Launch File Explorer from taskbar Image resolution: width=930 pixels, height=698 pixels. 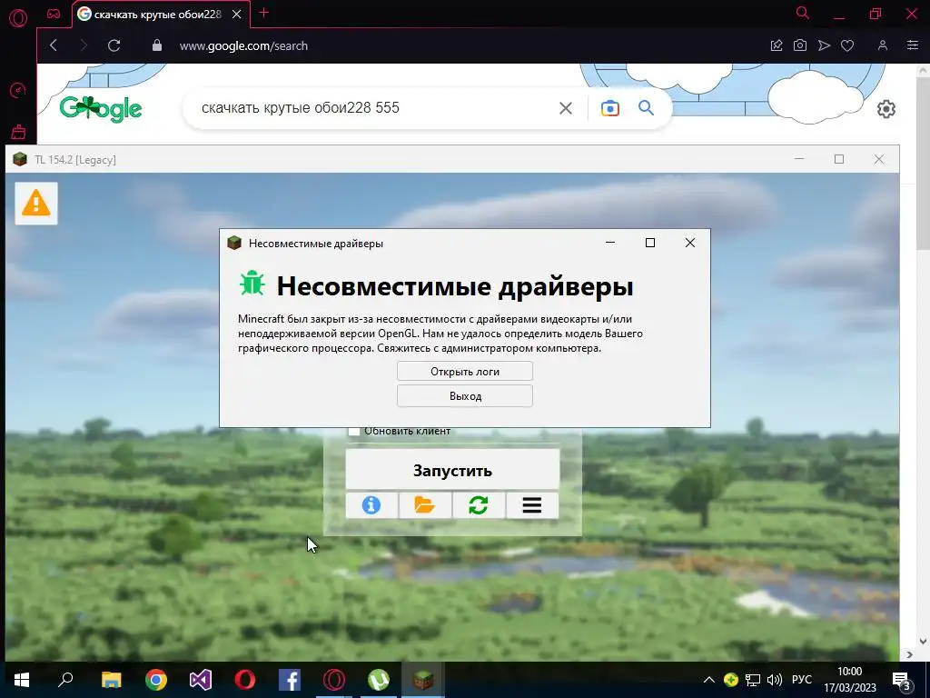(112, 680)
